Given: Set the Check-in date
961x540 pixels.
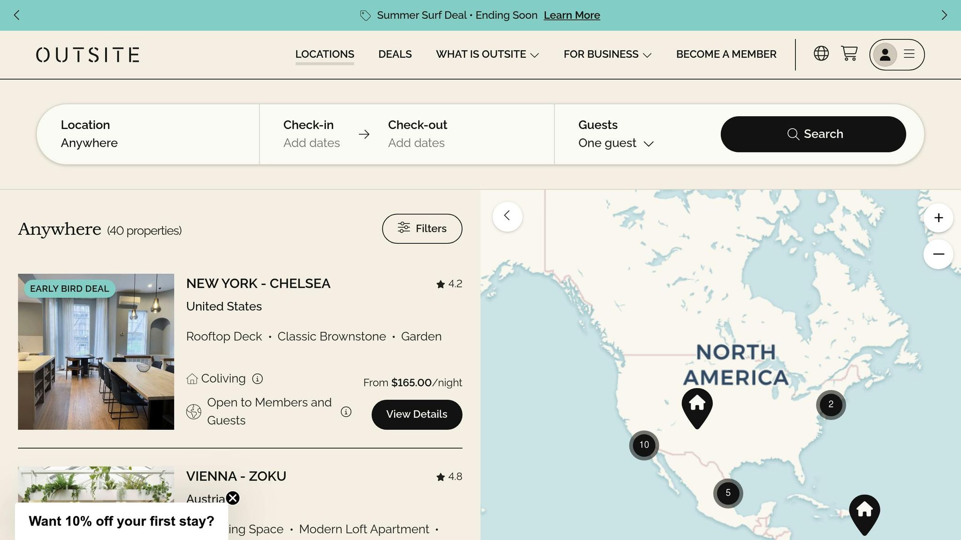Looking at the screenshot, I should point(312,134).
